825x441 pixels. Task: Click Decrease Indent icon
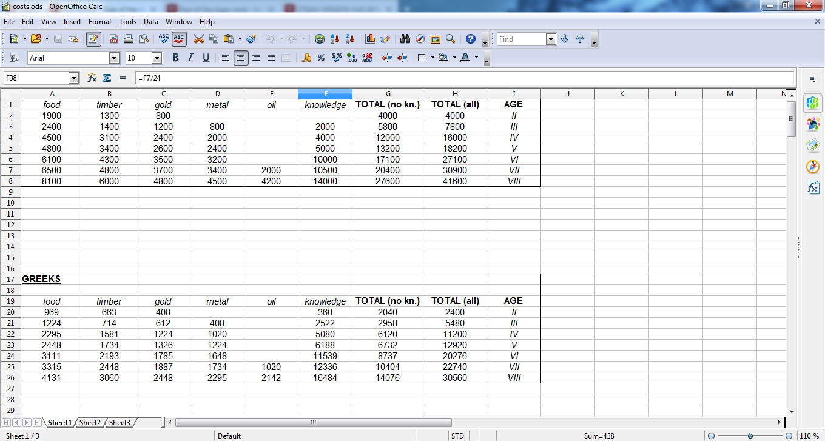(x=387, y=58)
